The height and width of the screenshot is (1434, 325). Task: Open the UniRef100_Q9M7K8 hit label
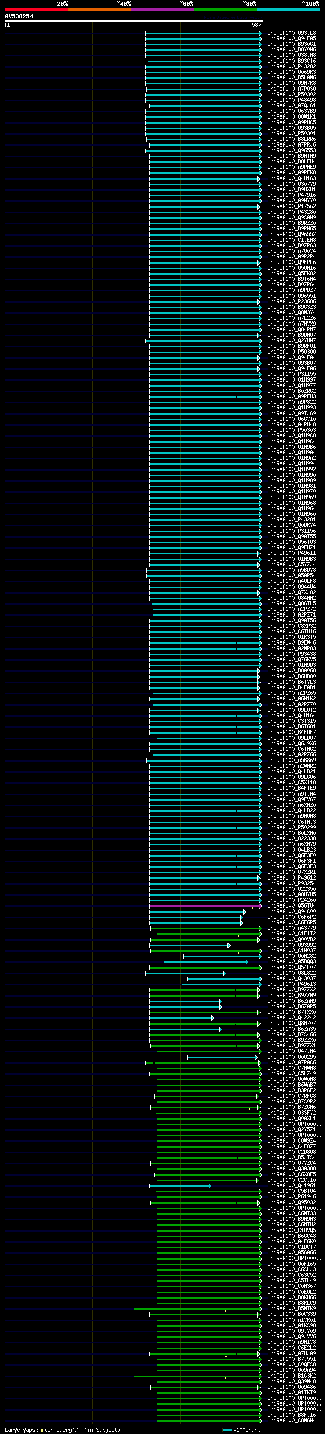point(291,83)
